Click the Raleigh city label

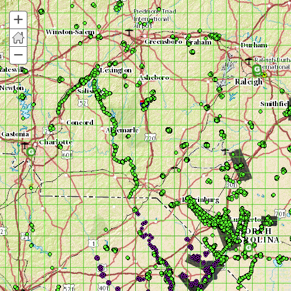(249, 82)
